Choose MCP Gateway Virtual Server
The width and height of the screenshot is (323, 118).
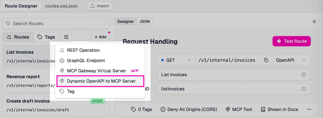pyautogui.click(x=100, y=71)
